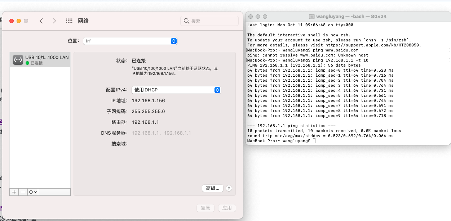Click the USB LAN adapter icon
The height and width of the screenshot is (221, 451).
pos(18,60)
